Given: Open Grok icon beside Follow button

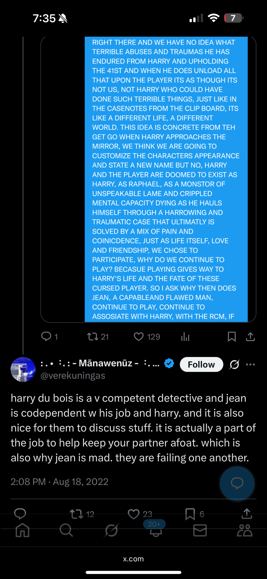Looking at the screenshot, I should pos(234,364).
